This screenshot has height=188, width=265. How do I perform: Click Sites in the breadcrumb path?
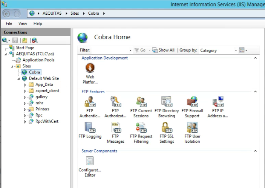(75, 13)
